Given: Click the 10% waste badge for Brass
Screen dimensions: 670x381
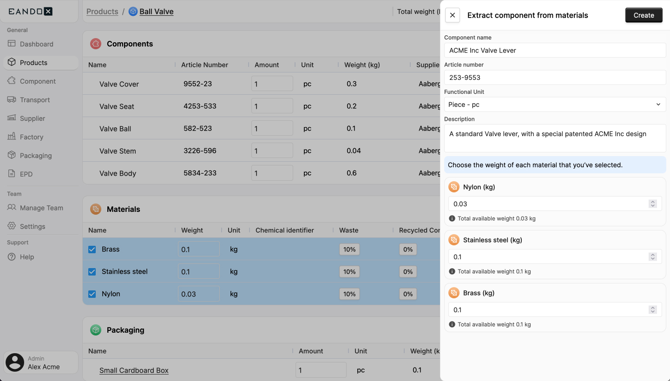Looking at the screenshot, I should point(349,249).
